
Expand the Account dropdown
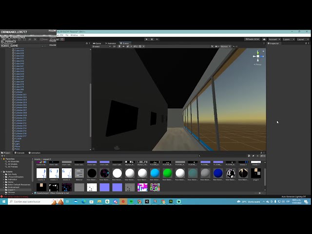click(274, 39)
